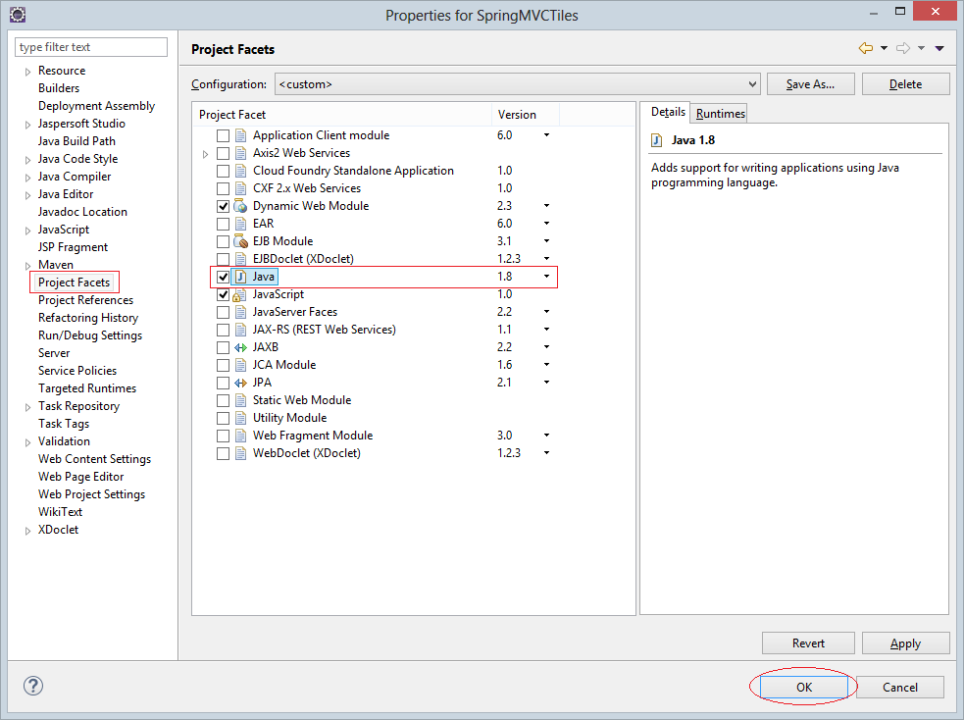
Task: Uncheck the Dynamic Web Module checkbox
Action: pyautogui.click(x=224, y=207)
